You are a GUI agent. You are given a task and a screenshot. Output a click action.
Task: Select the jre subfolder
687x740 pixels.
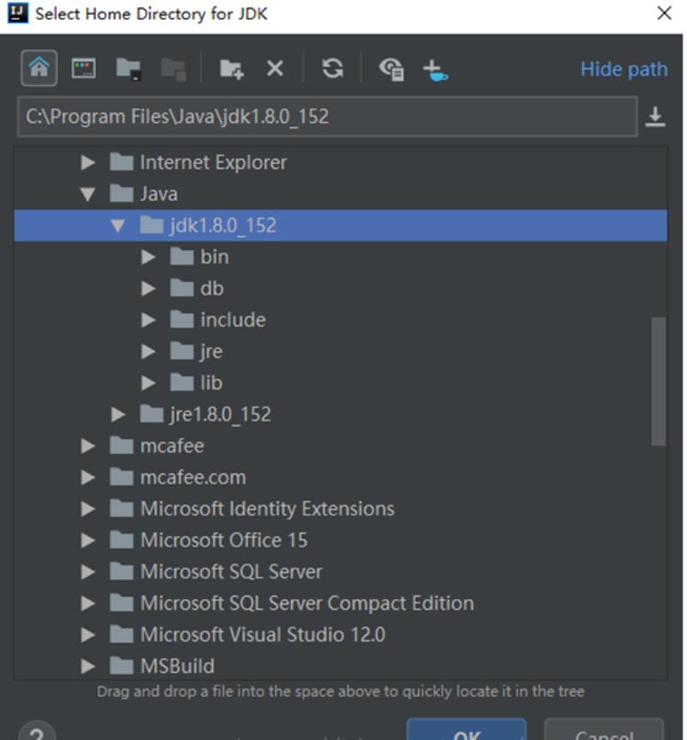tap(340, 352)
